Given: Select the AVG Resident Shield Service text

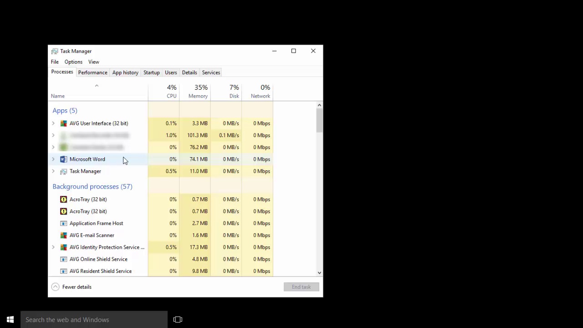Looking at the screenshot, I should click(x=101, y=271).
